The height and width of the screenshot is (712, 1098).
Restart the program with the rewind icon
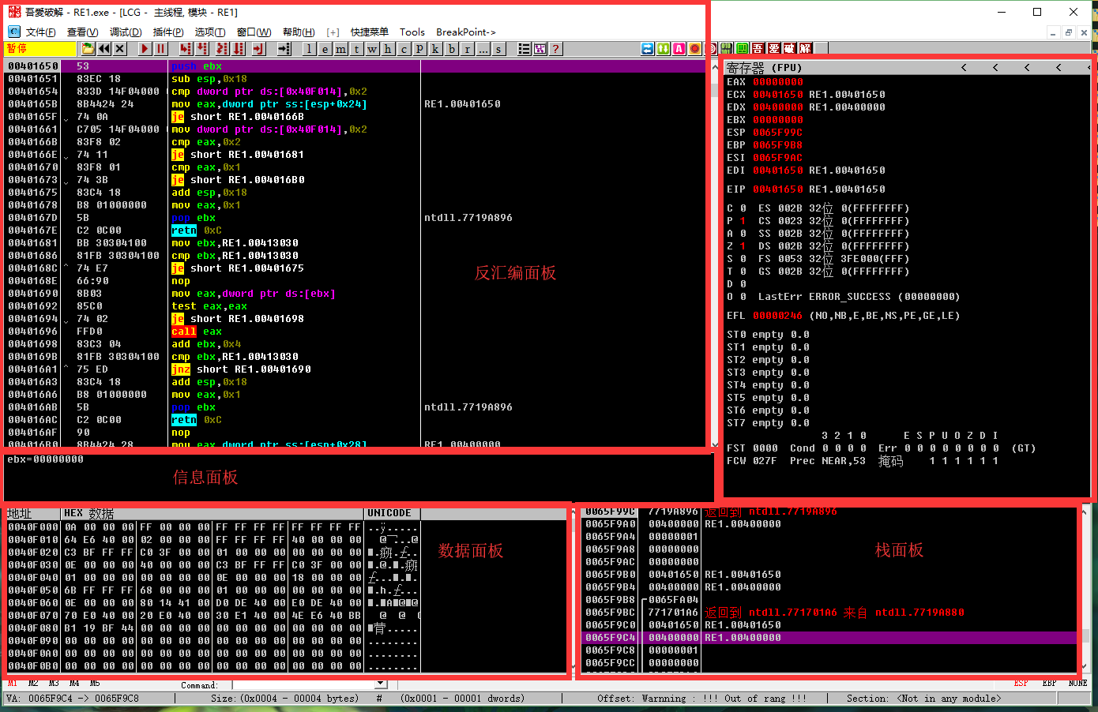point(104,49)
